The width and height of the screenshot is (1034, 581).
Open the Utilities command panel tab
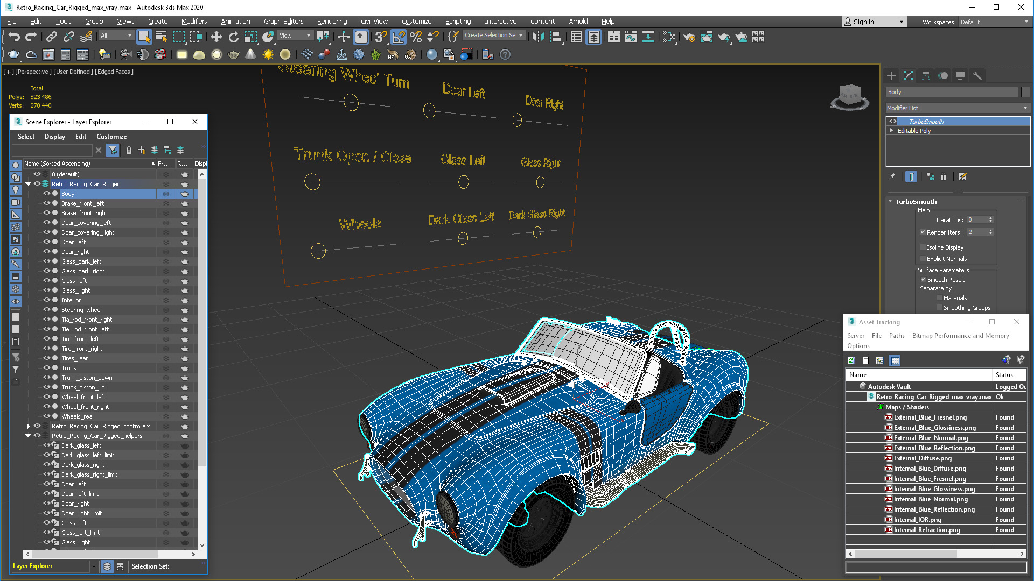tap(977, 76)
